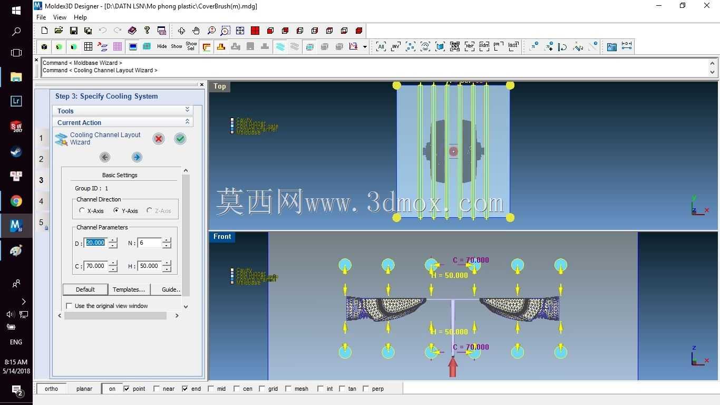Click the Default button
This screenshot has height=405, width=720.
85,290
